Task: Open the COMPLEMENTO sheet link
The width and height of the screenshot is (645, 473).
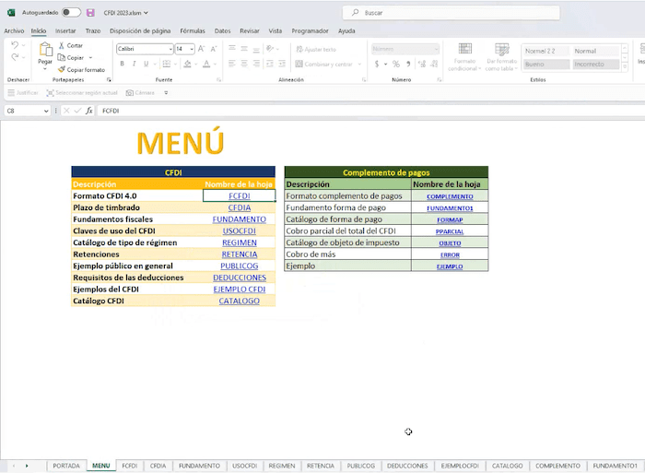Action: (450, 196)
